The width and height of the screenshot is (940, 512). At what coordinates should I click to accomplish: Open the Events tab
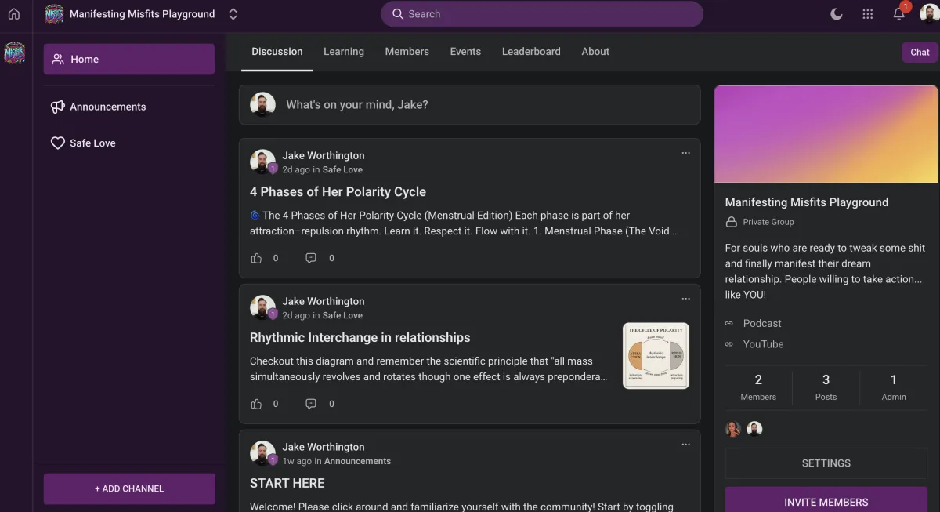(465, 52)
